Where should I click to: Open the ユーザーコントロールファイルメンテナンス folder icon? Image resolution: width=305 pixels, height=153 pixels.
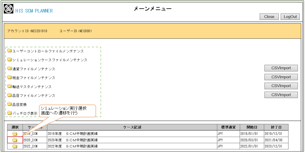point(9,51)
